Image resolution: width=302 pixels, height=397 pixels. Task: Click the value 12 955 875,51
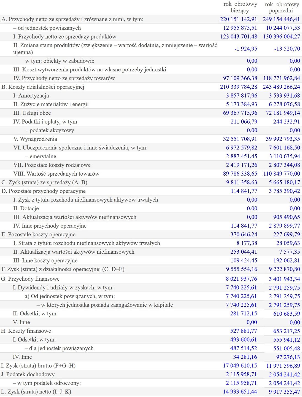(x=240, y=28)
